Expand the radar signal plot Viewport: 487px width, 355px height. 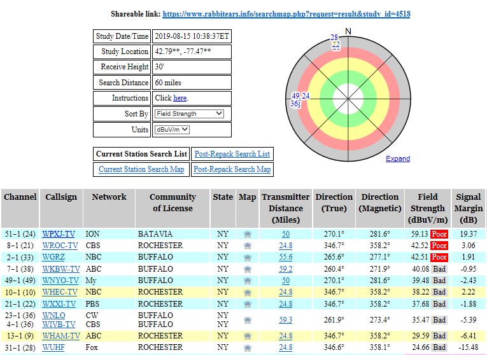(397, 158)
